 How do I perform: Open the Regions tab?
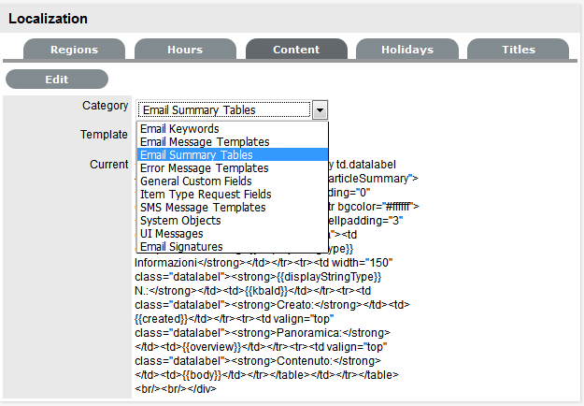(74, 50)
